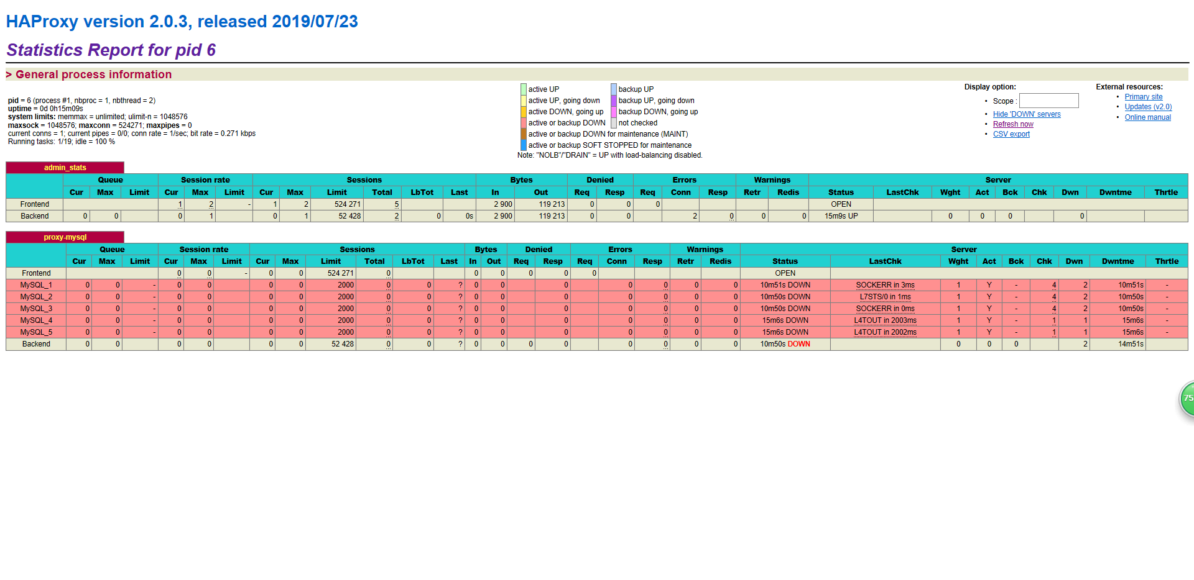The width and height of the screenshot is (1194, 580).
Task: Click admin_stats Frontend OPEN status
Action: pyautogui.click(x=841, y=204)
